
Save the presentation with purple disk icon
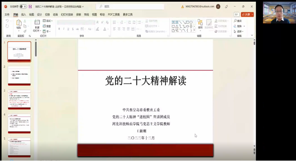(x=30, y=7)
